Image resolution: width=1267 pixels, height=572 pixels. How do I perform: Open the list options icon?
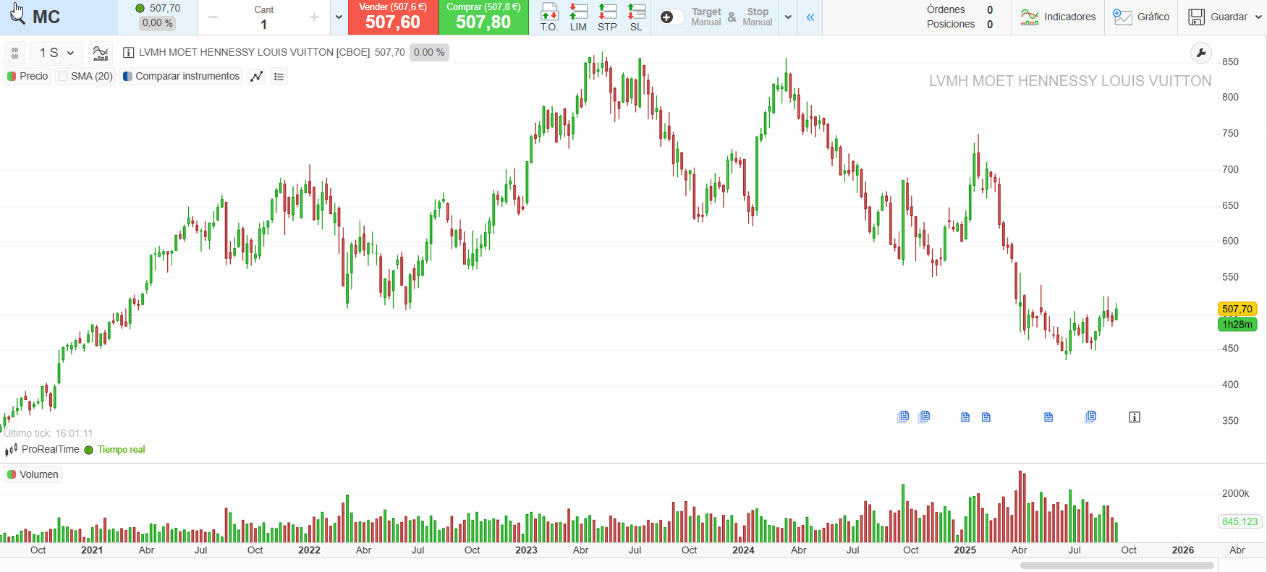click(279, 77)
